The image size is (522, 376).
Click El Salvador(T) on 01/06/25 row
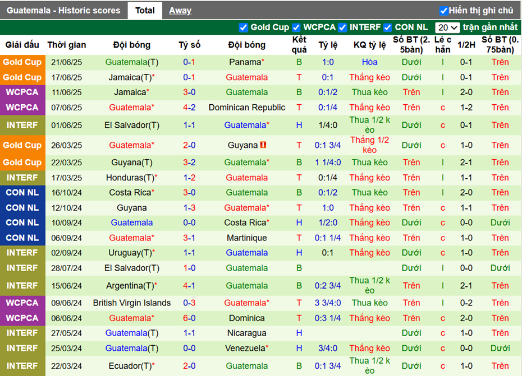[x=132, y=125]
